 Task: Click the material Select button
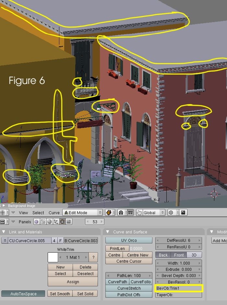[60, 273]
